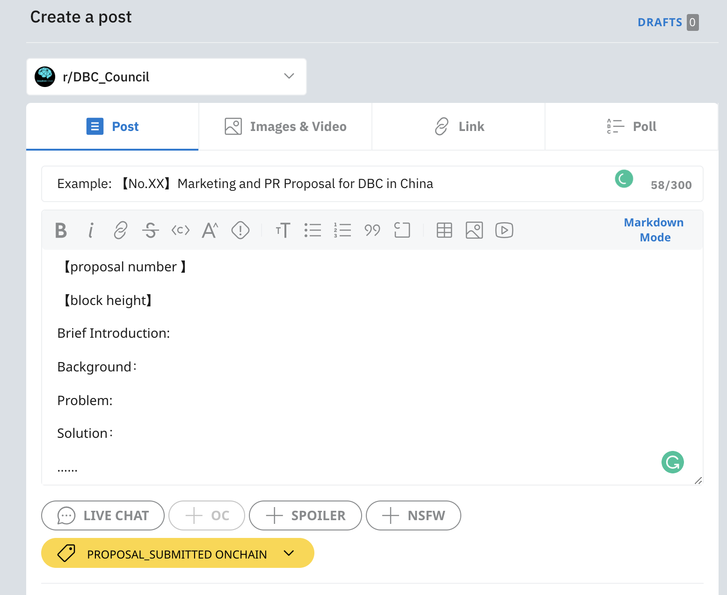The height and width of the screenshot is (595, 727).
Task: Mark selected text as spoiler
Action: 240,230
